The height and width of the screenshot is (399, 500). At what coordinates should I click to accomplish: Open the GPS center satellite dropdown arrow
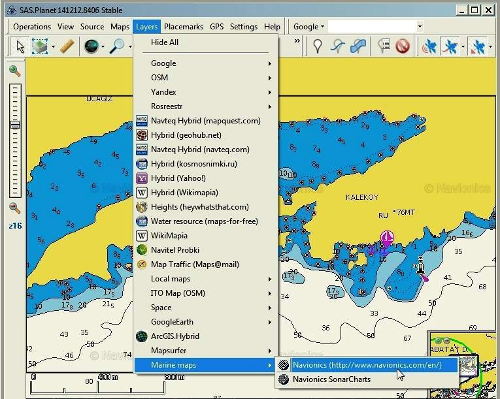[x=490, y=46]
